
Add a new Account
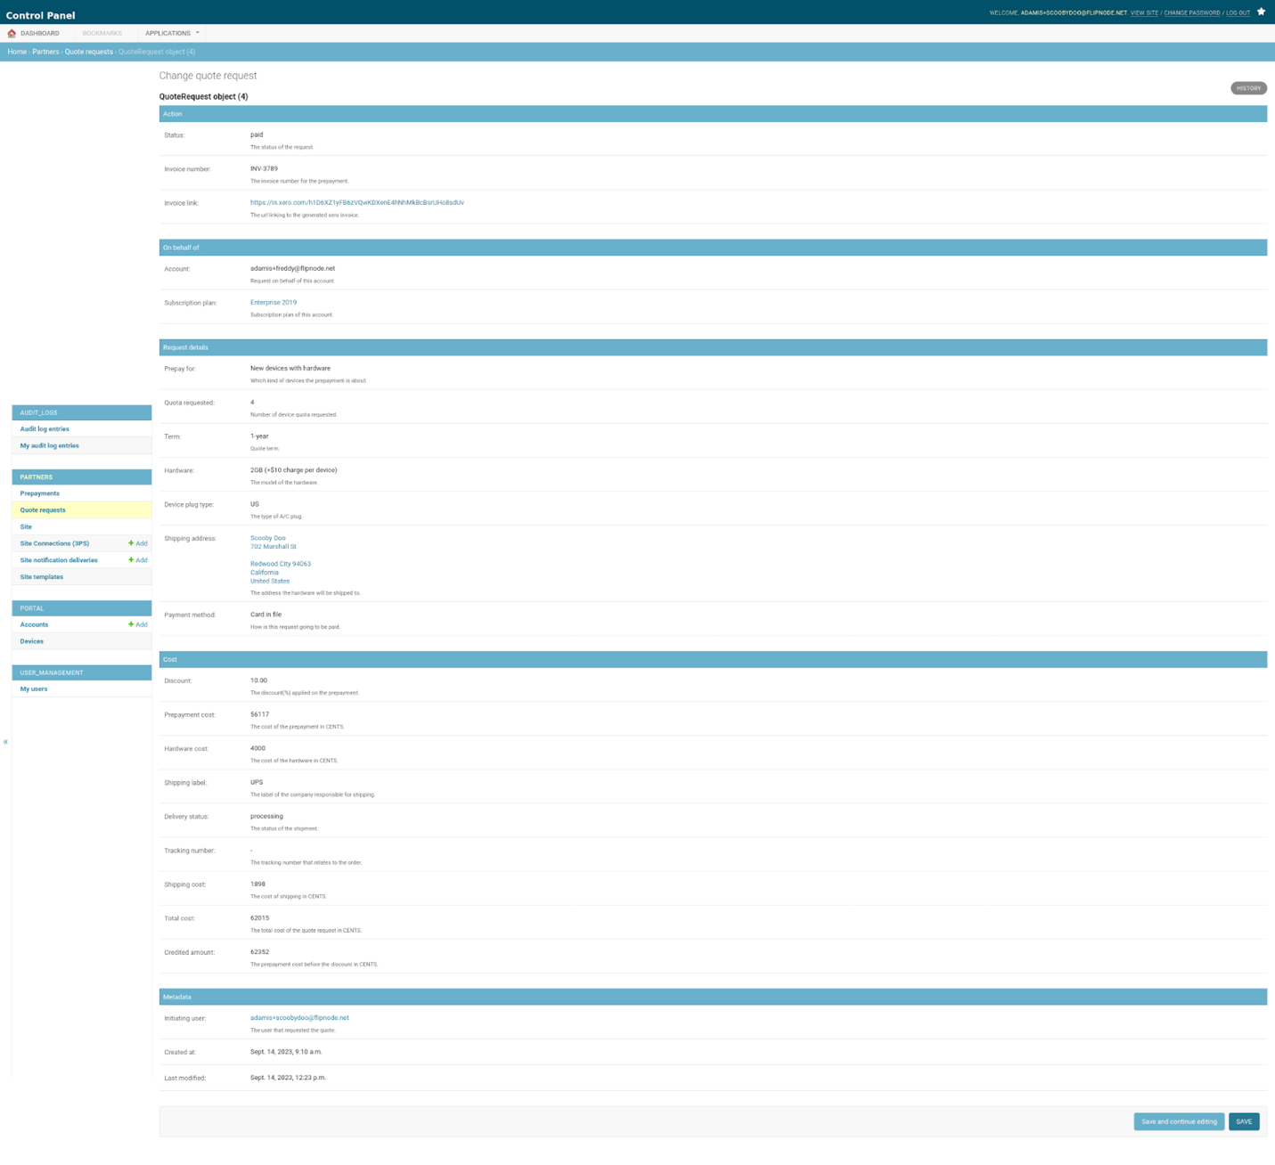tap(138, 624)
